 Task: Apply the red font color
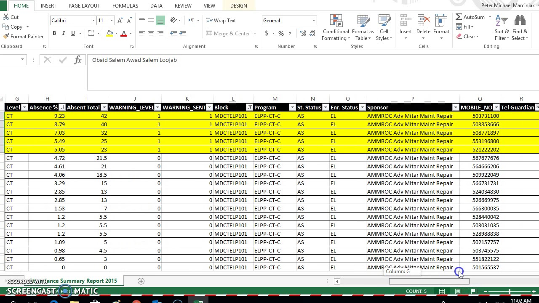(x=124, y=33)
